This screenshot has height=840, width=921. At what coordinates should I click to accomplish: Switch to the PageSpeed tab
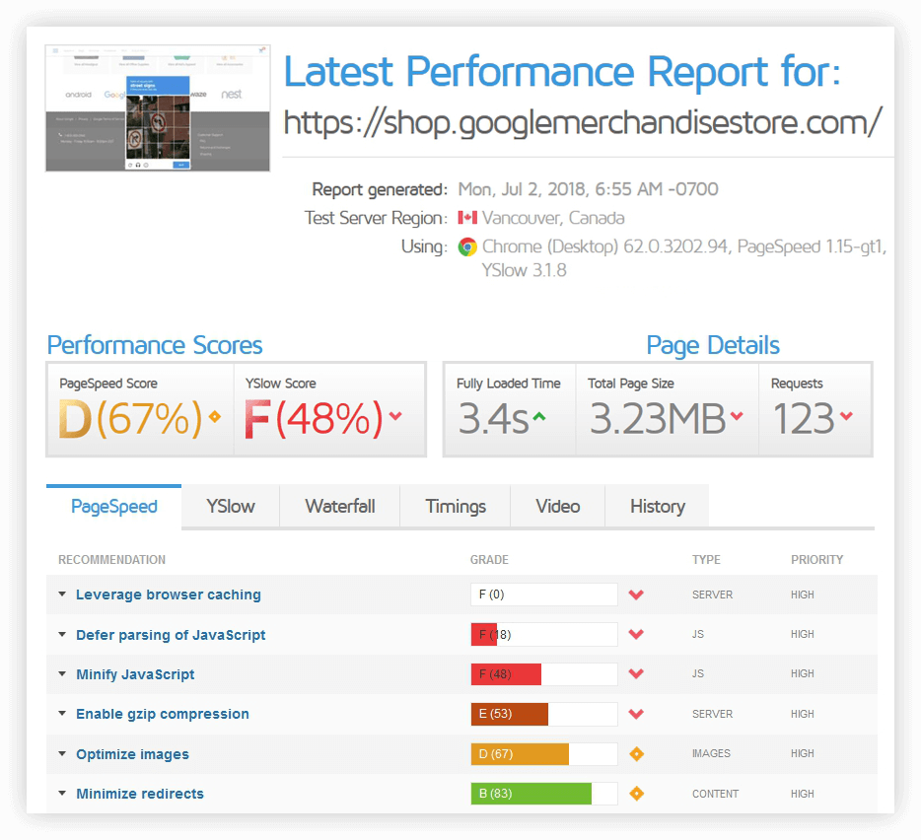click(x=114, y=507)
